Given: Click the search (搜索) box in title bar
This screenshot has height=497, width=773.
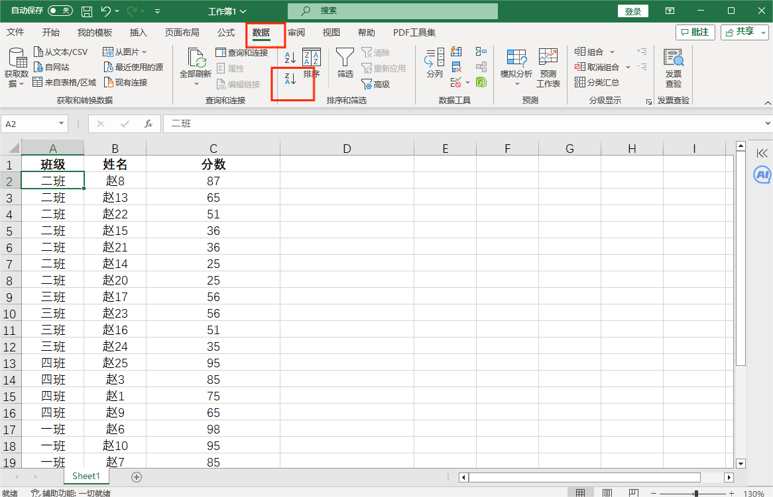Looking at the screenshot, I should click(392, 11).
